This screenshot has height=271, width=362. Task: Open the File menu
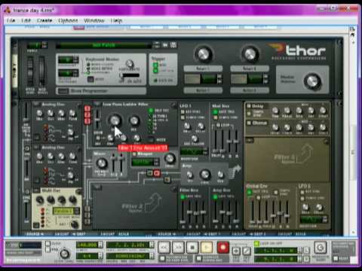(11, 20)
